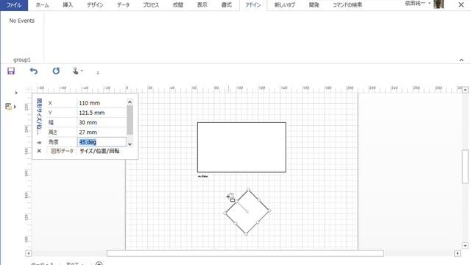Expand the shapes pane arrow
The width and height of the screenshot is (471, 265).
pos(16,93)
